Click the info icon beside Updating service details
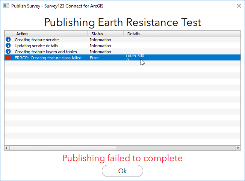The width and height of the screenshot is (245, 181). (8, 45)
